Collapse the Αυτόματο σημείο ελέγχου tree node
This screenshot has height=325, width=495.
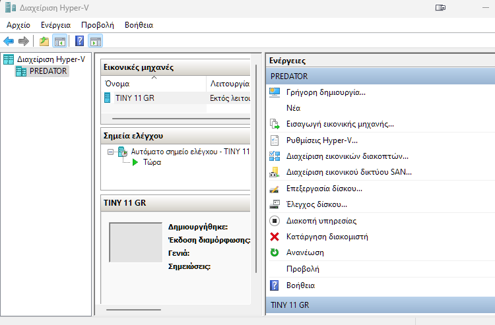[110, 152]
